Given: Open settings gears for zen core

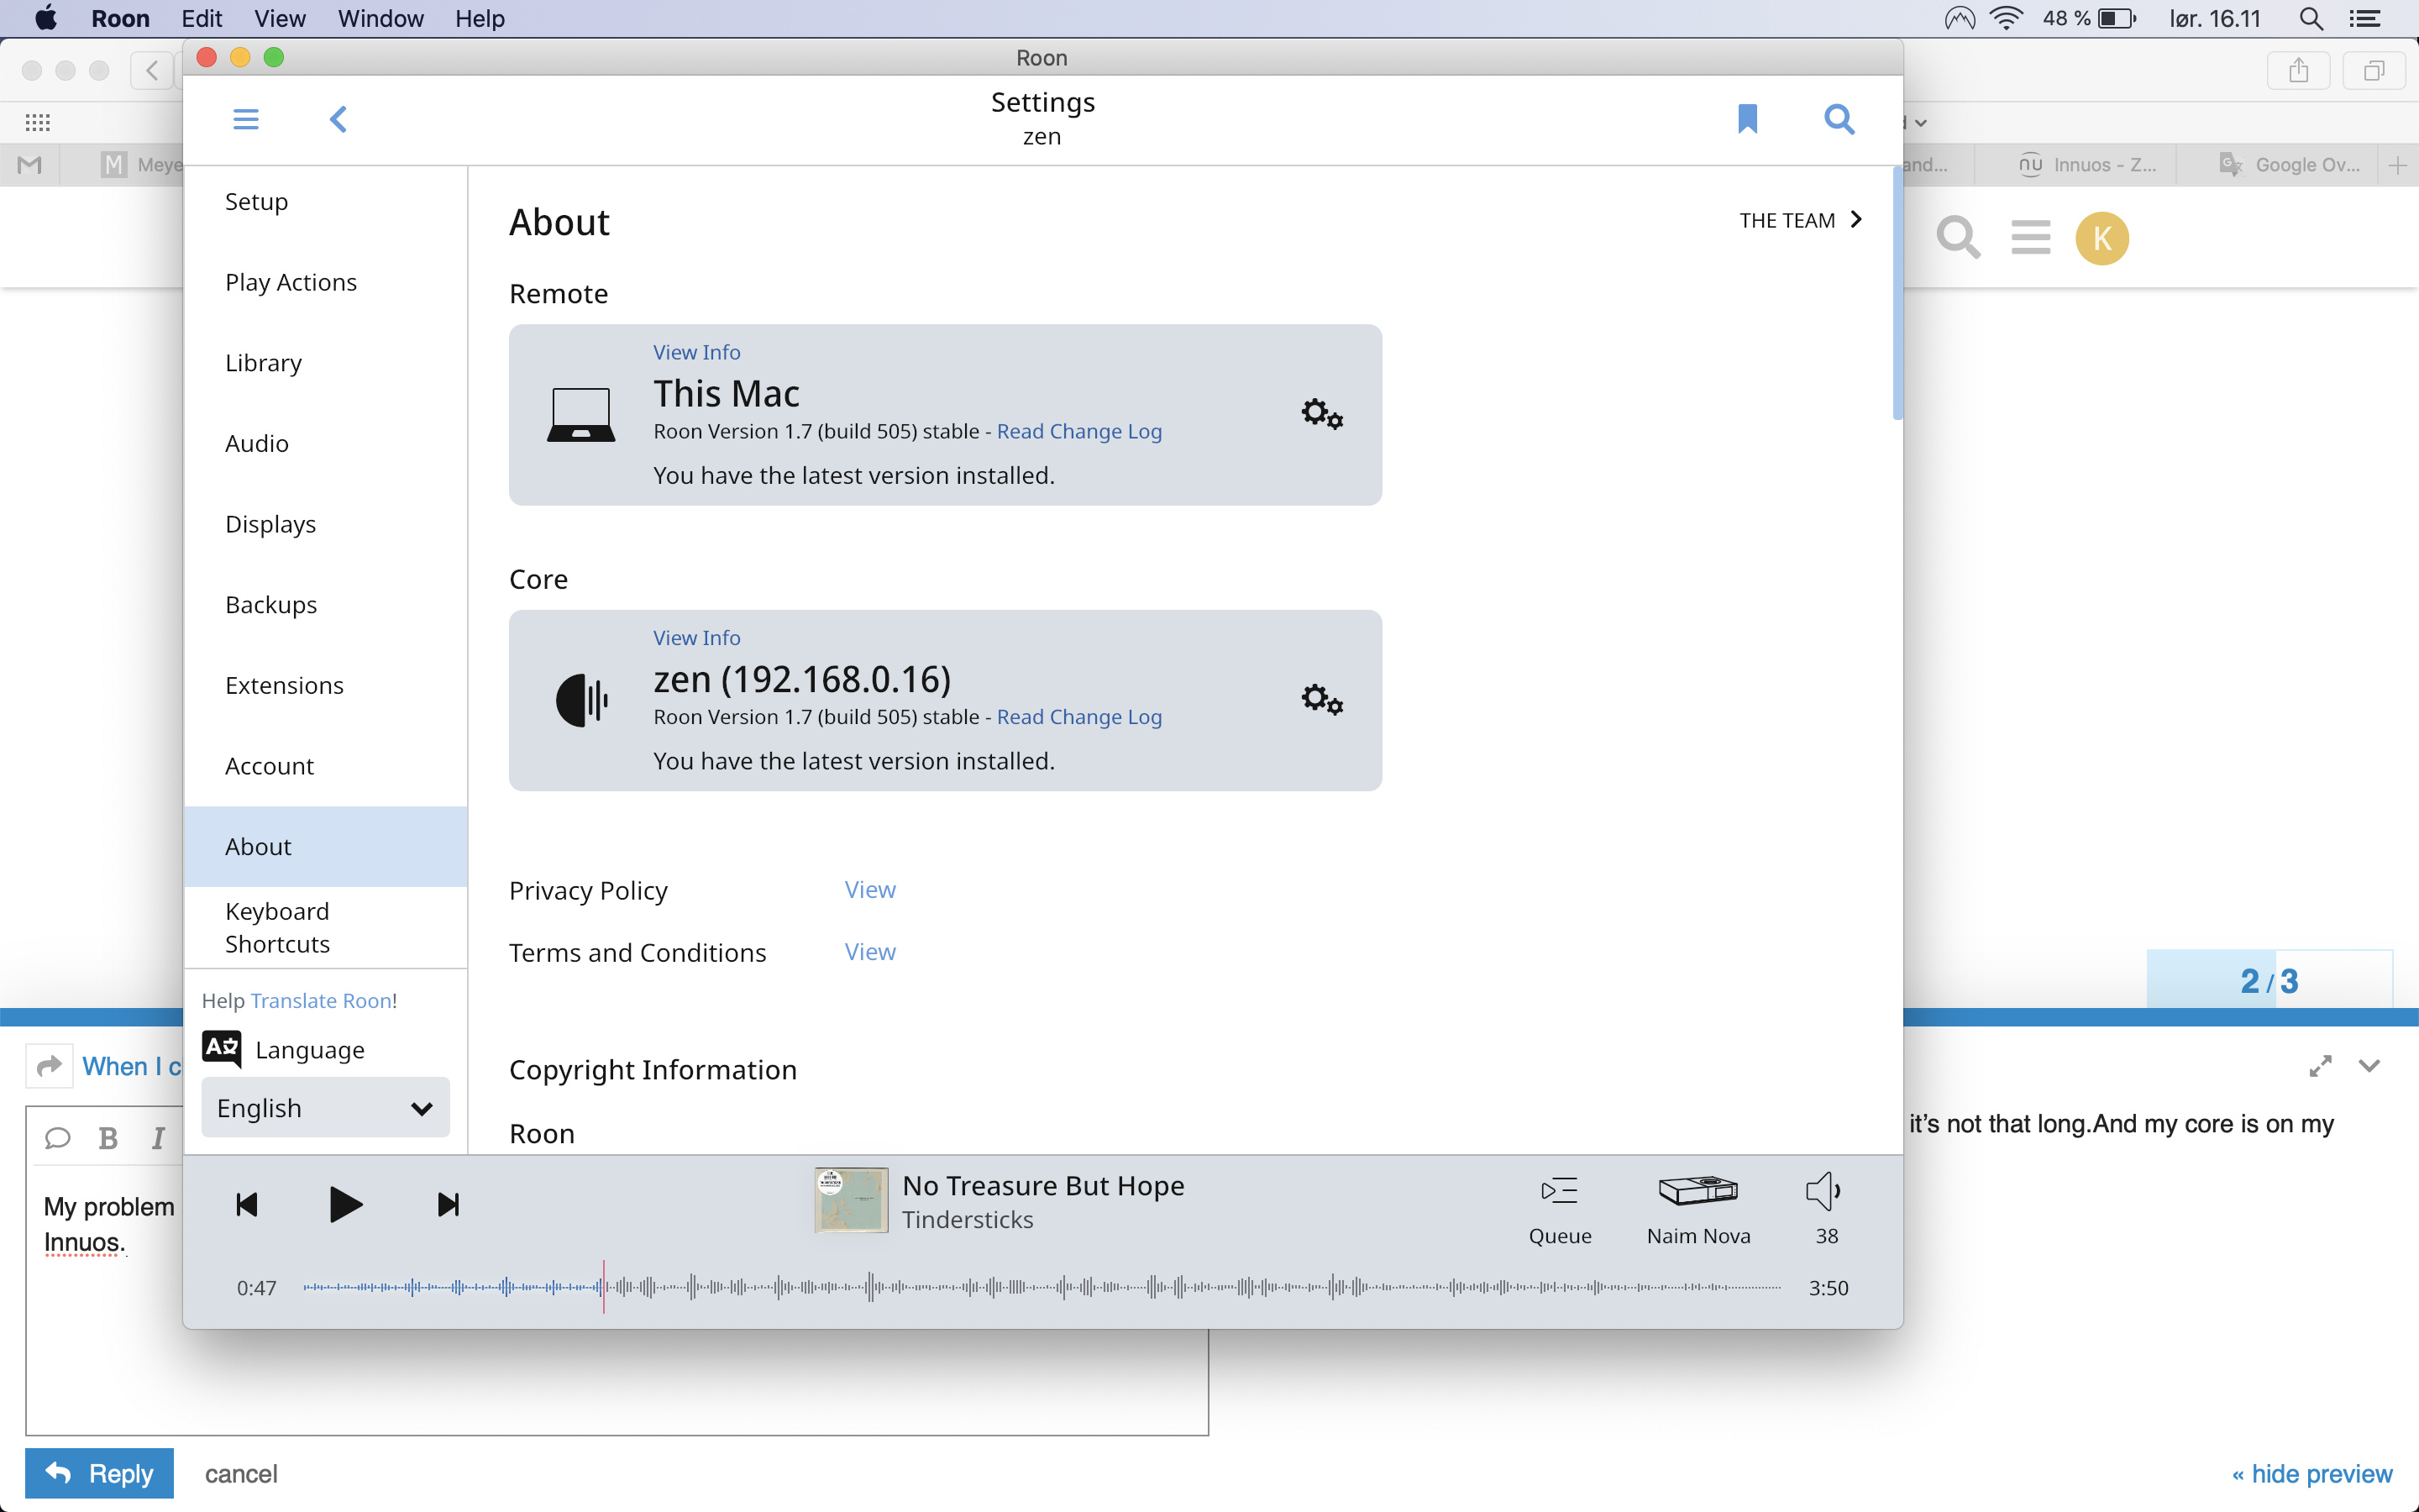Looking at the screenshot, I should [x=1321, y=699].
